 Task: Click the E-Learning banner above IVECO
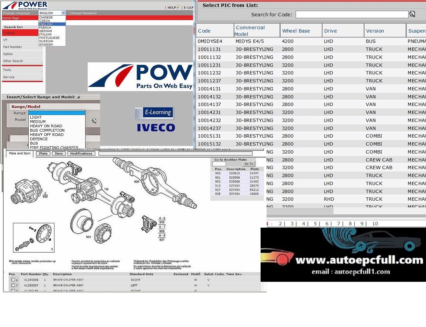154,113
